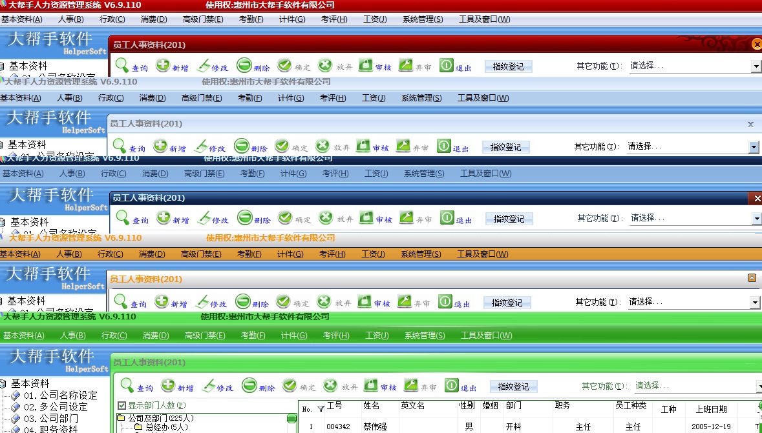The height and width of the screenshot is (433, 762).
Task: Select 03. 公司部门 in the sidebar tree
Action: tap(51, 418)
